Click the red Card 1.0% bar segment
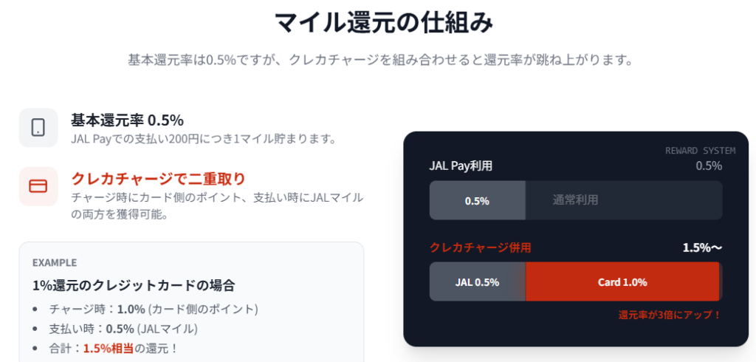 (622, 281)
